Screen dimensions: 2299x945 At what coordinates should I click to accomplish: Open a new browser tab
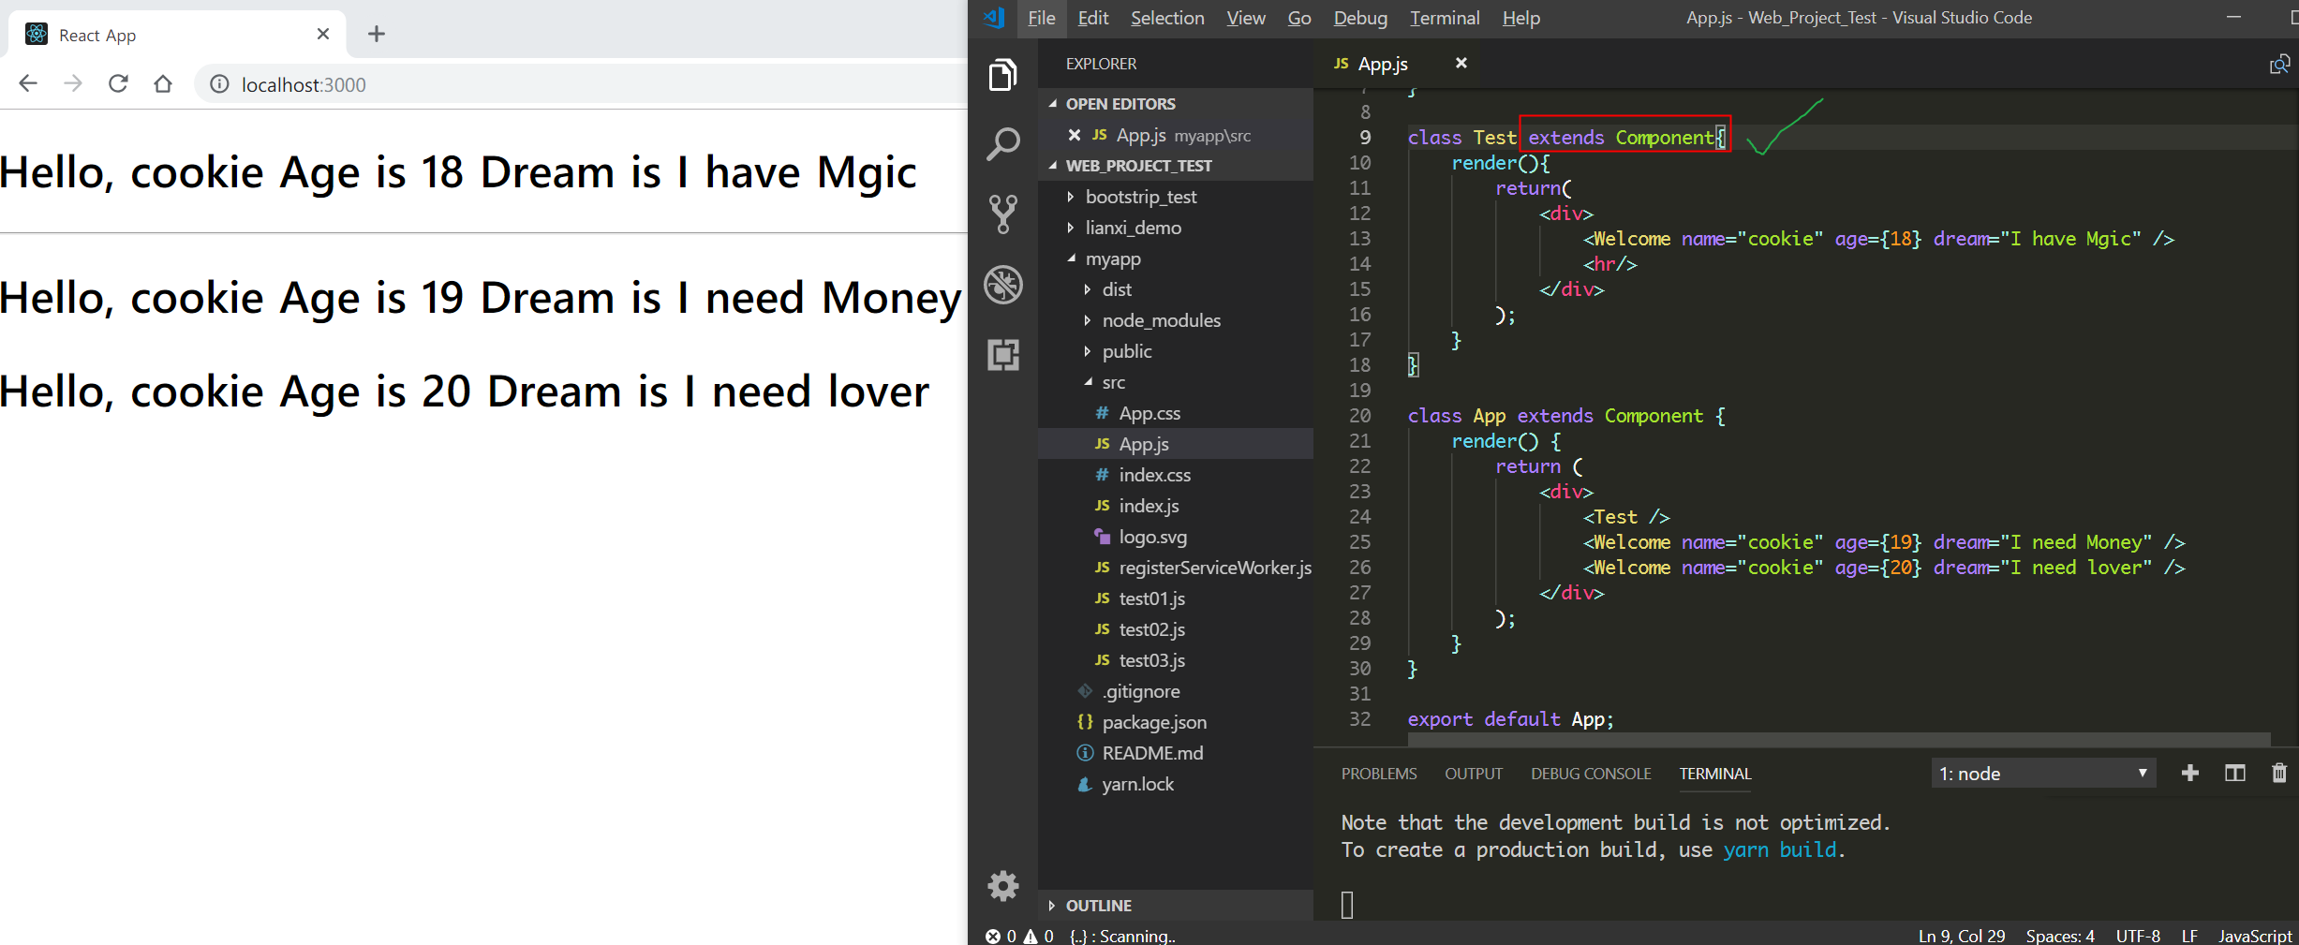pos(377,34)
